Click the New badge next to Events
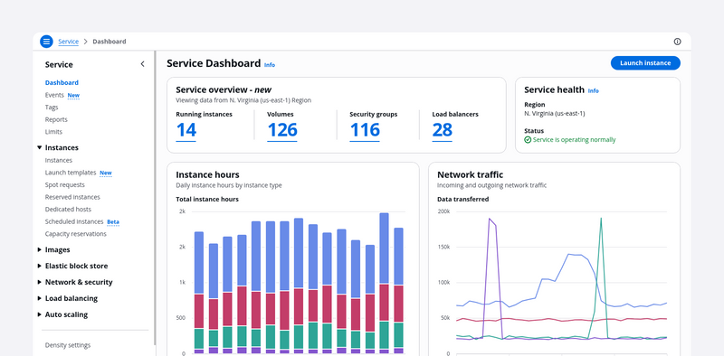 (73, 96)
